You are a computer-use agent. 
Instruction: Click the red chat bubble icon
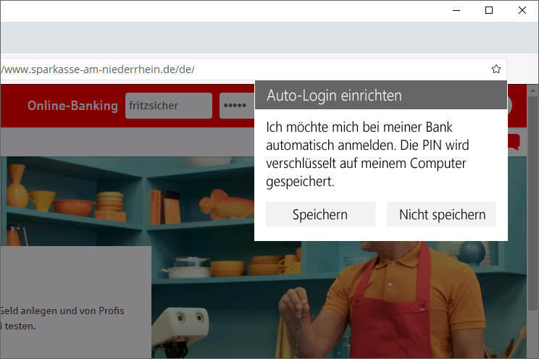[514, 142]
